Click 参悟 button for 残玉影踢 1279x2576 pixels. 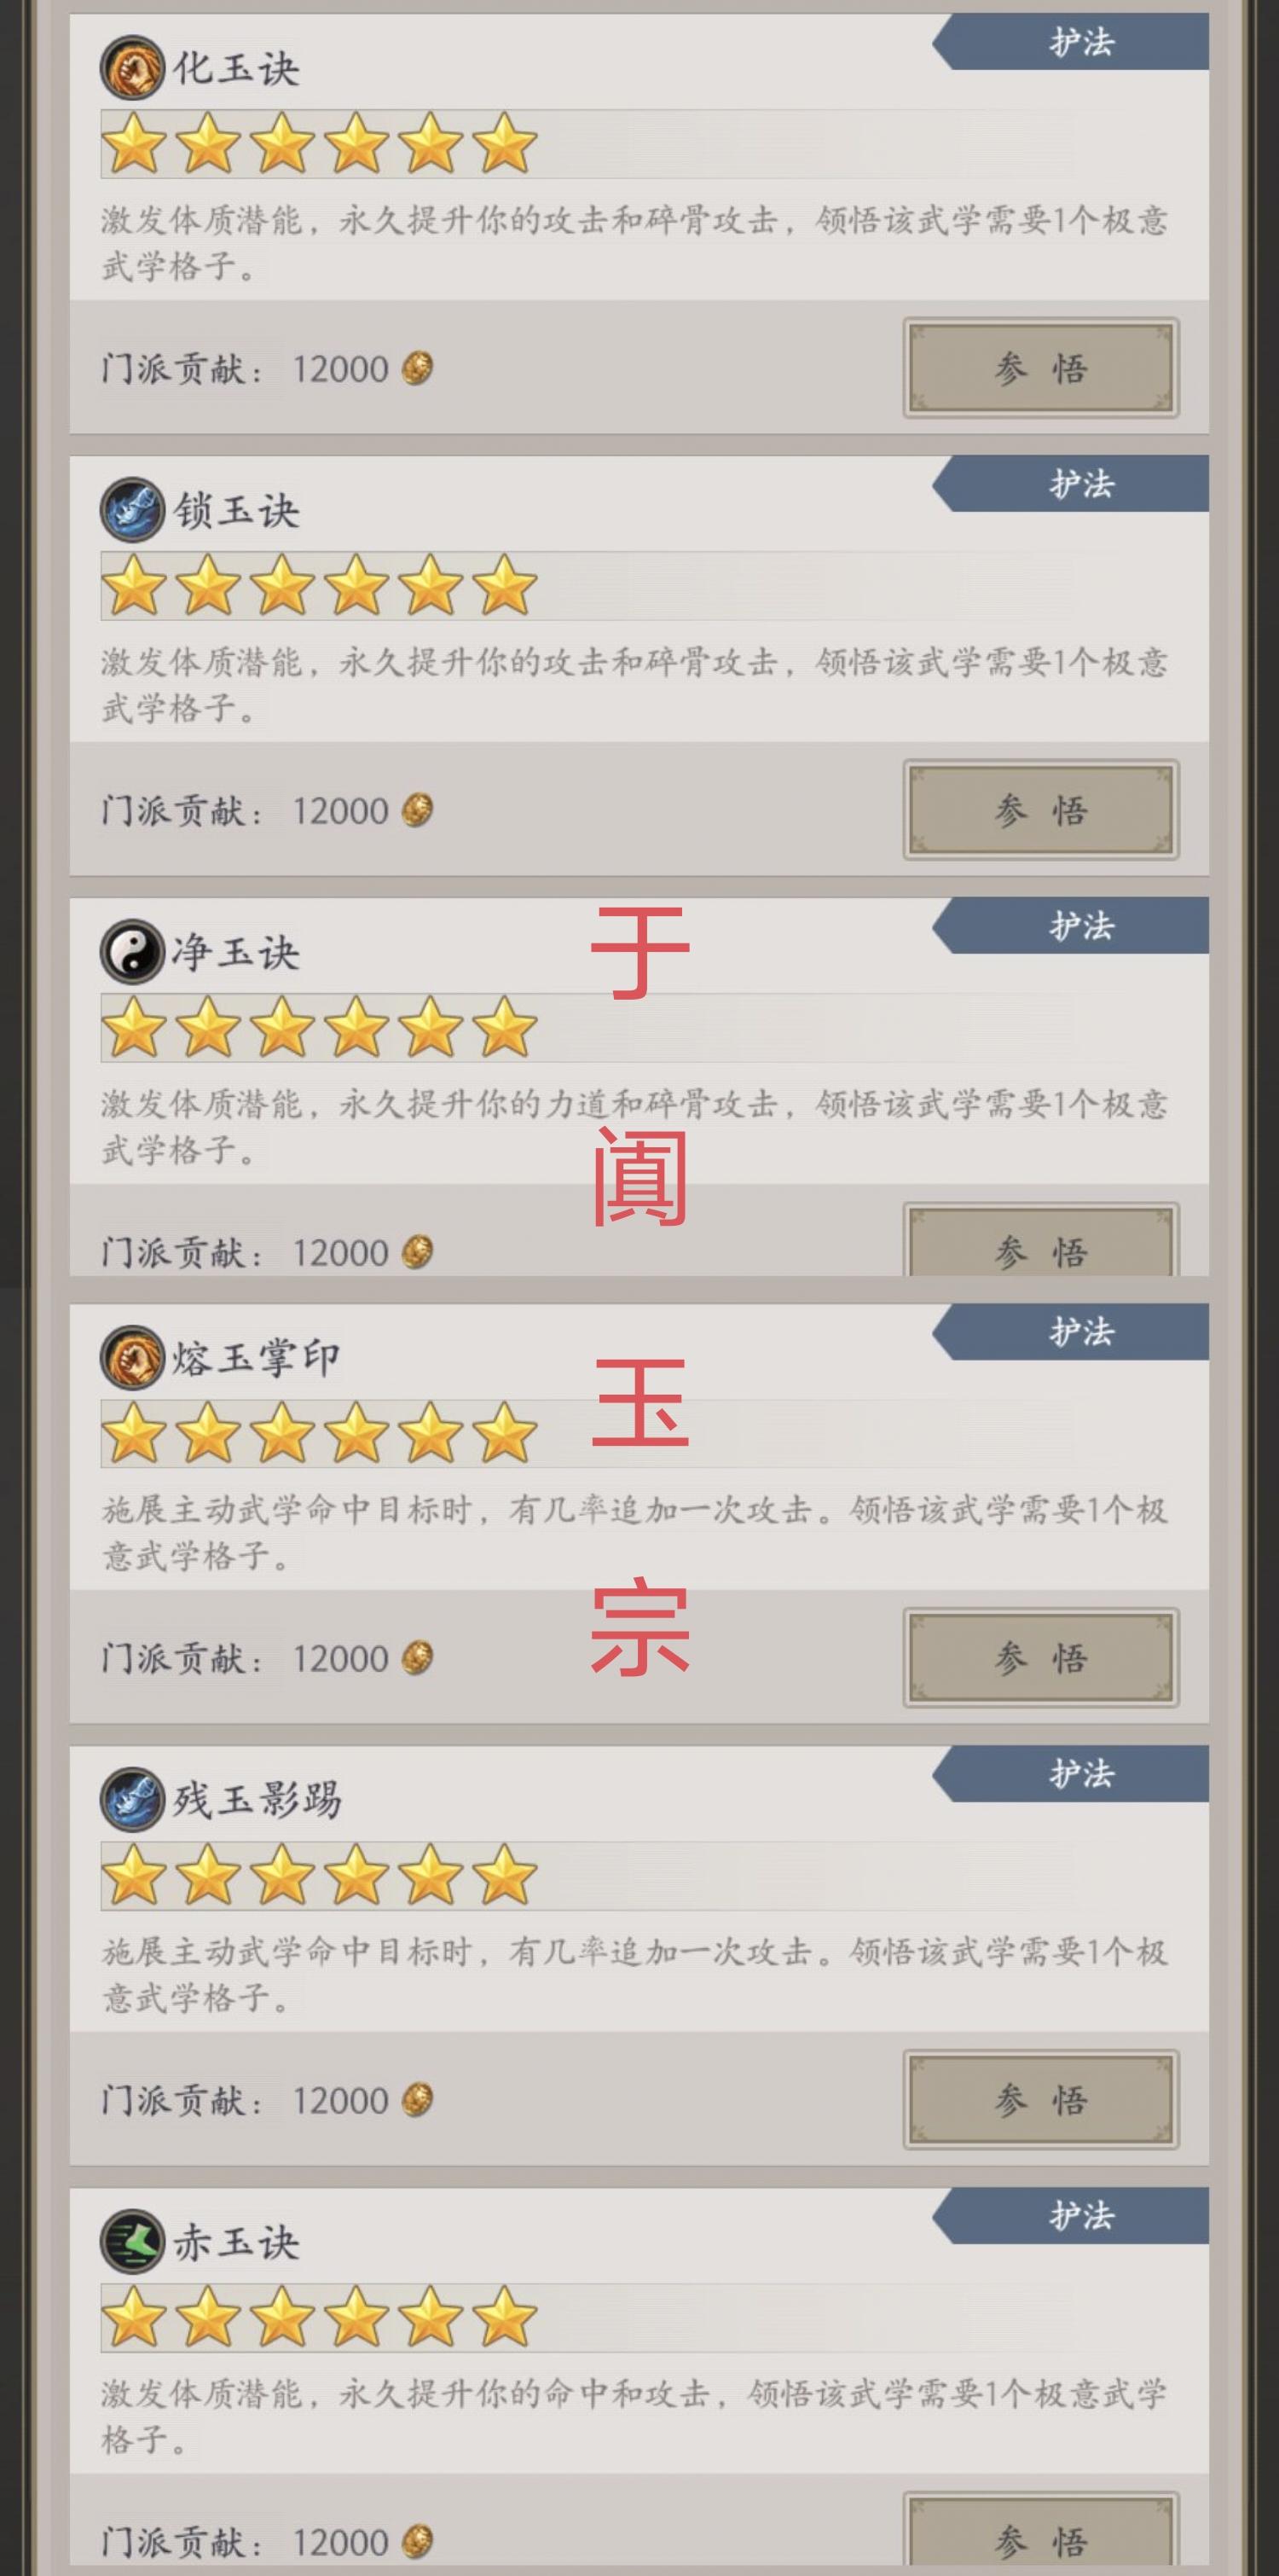(1041, 2099)
